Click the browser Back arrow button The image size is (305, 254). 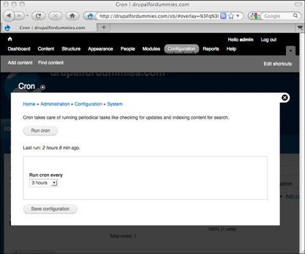pos(9,16)
